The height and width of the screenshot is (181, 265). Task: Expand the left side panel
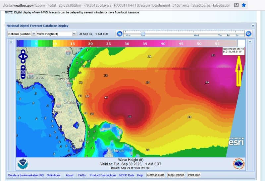click(x=11, y=42)
